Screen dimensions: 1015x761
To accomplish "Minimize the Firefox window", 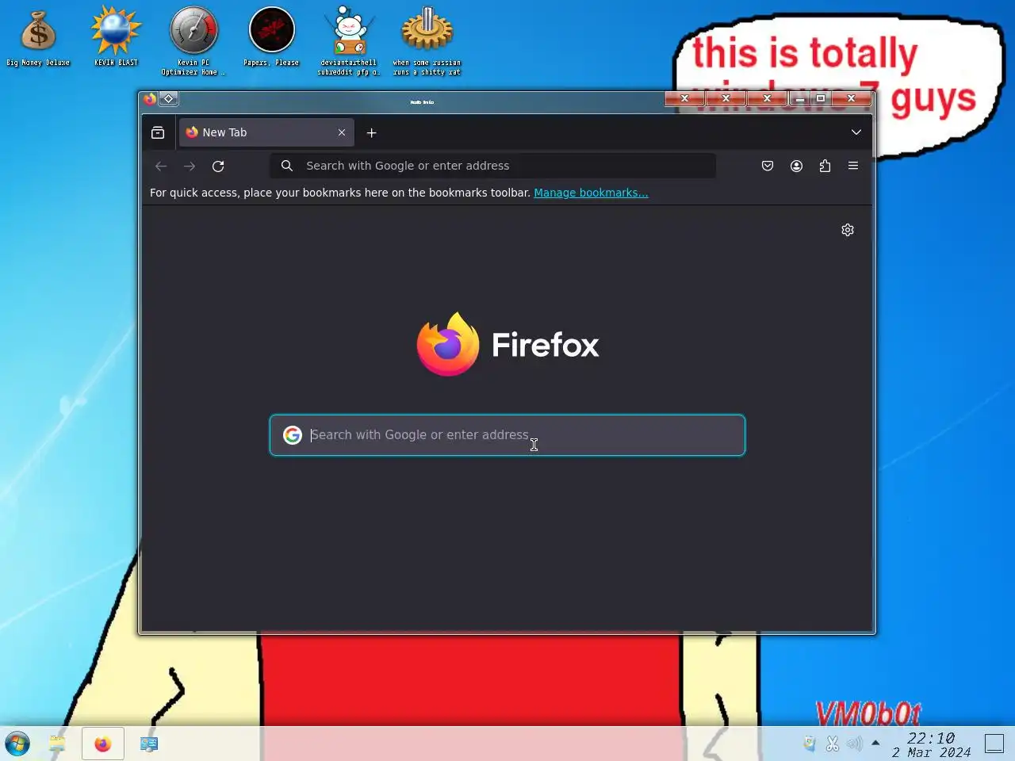I will point(799,98).
